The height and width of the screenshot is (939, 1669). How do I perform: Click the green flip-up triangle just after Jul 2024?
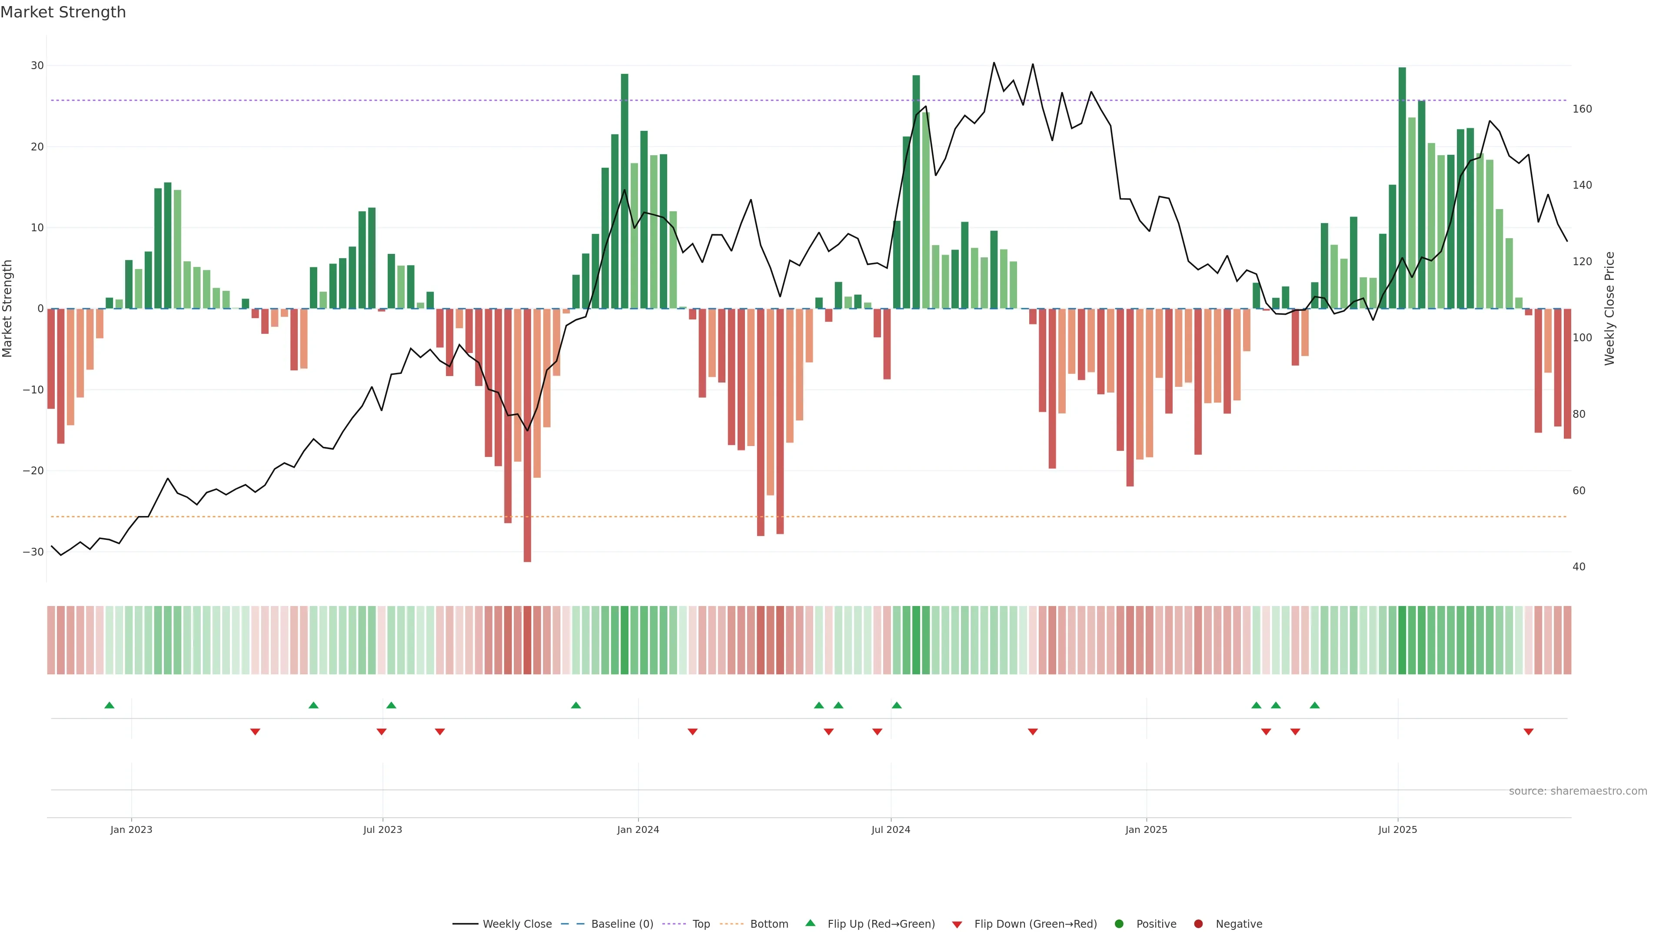(897, 705)
